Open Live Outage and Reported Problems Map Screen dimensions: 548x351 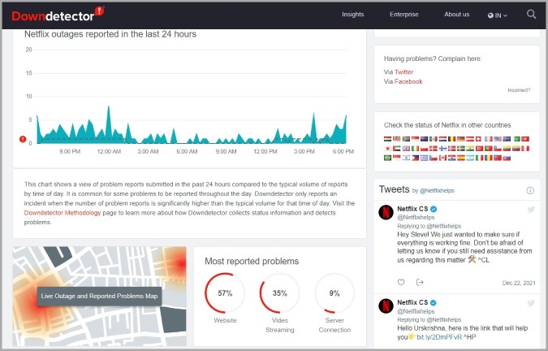(x=99, y=296)
